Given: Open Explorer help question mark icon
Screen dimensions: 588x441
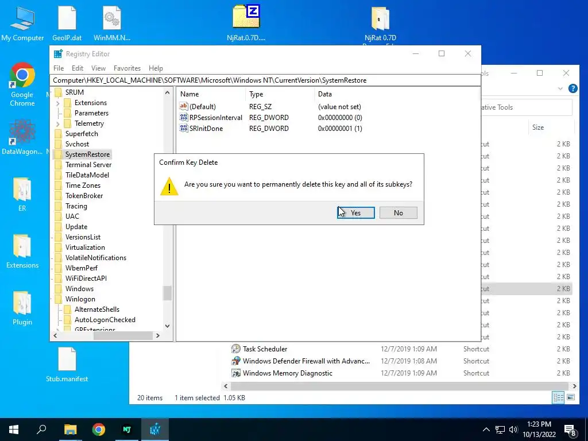Looking at the screenshot, I should coord(572,88).
